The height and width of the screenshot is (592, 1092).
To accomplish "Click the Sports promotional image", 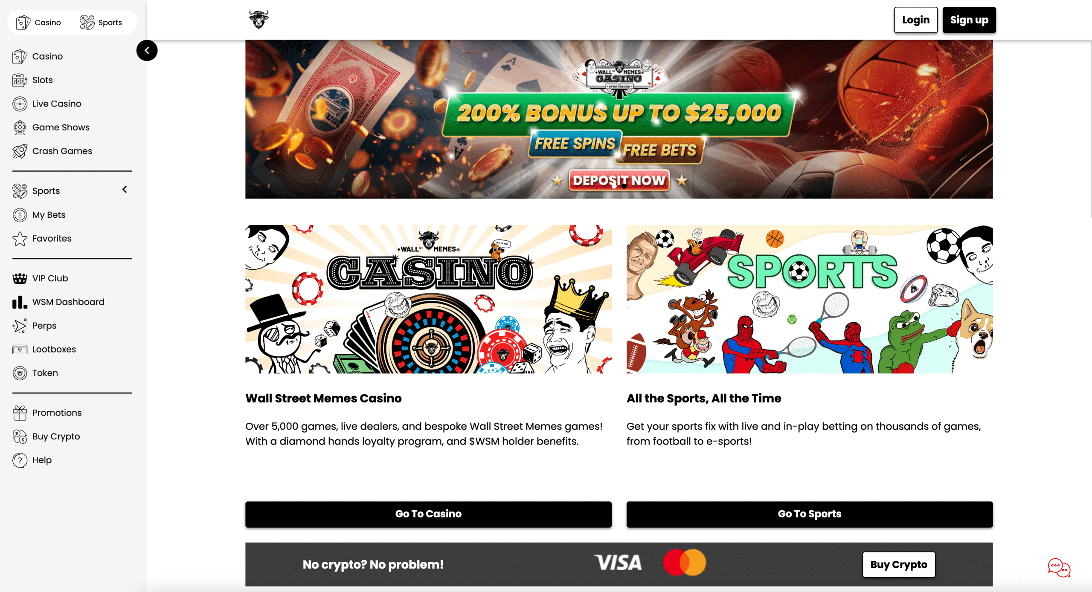I will tap(810, 299).
